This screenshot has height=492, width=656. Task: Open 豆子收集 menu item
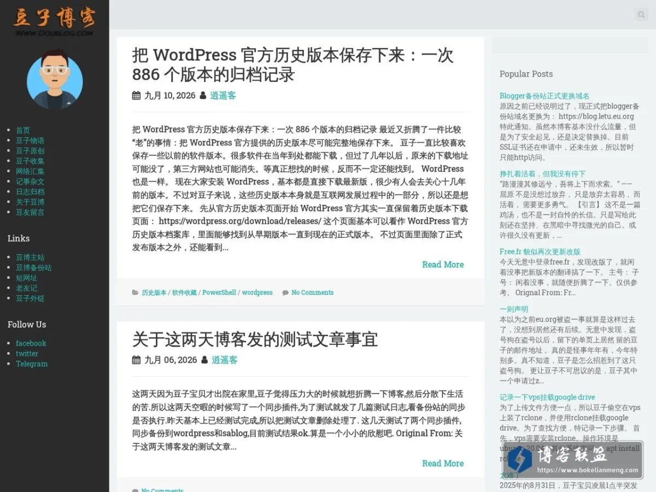pos(30,161)
